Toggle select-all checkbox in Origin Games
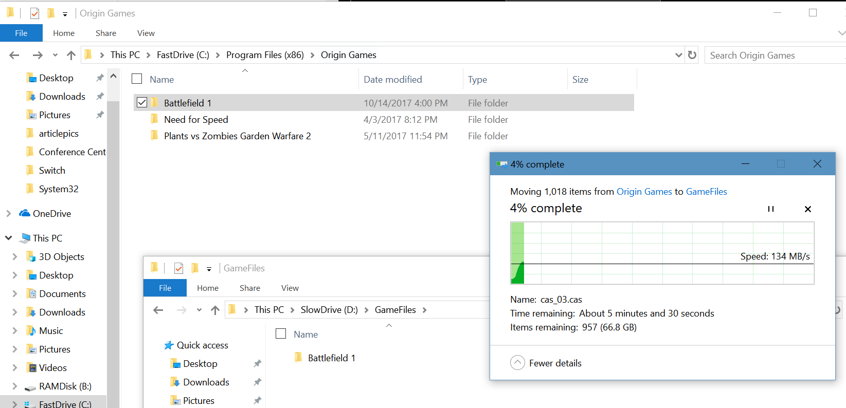 137,79
